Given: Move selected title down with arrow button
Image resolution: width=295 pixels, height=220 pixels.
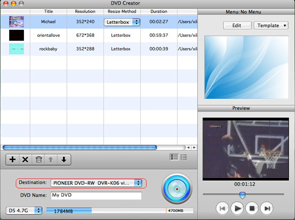Looking at the screenshot, I should coord(64,159).
